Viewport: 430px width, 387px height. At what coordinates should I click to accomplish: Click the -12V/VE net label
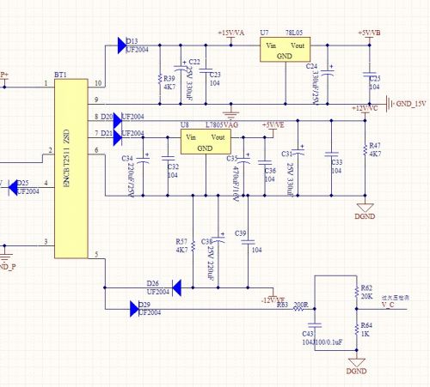click(273, 299)
